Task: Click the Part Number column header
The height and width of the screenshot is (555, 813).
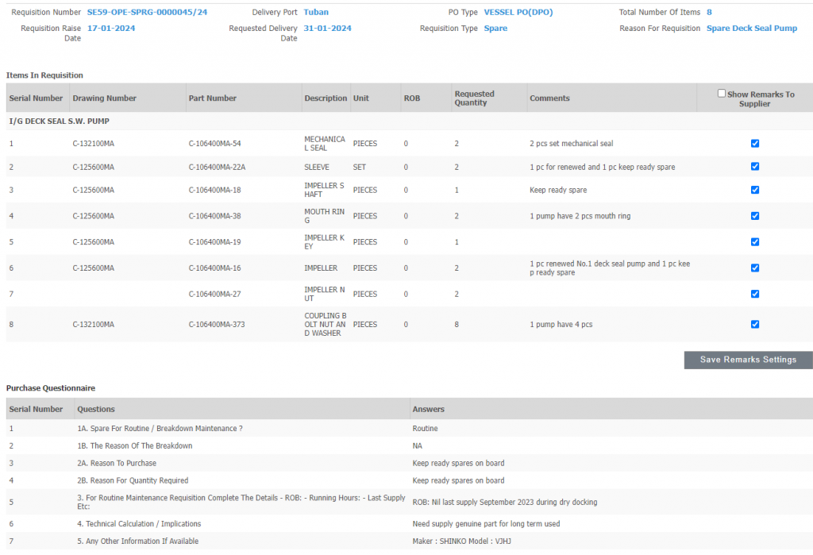Action: 212,98
